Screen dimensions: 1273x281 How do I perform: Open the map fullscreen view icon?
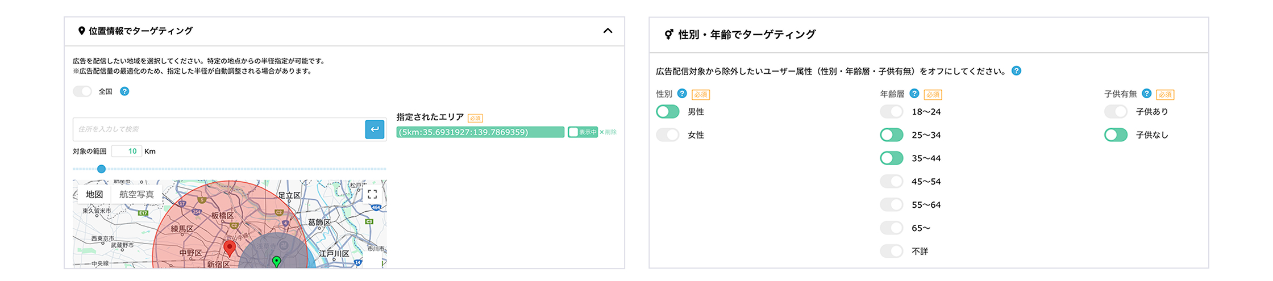pyautogui.click(x=372, y=194)
